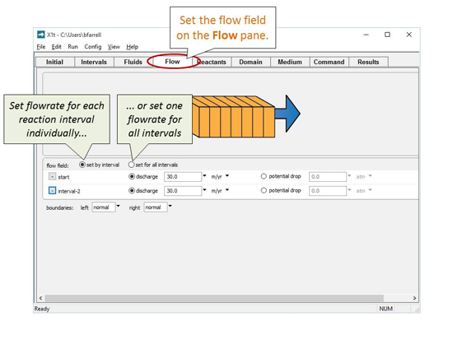Open the Config menu

93,47
